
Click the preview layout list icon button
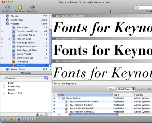click(111, 89)
